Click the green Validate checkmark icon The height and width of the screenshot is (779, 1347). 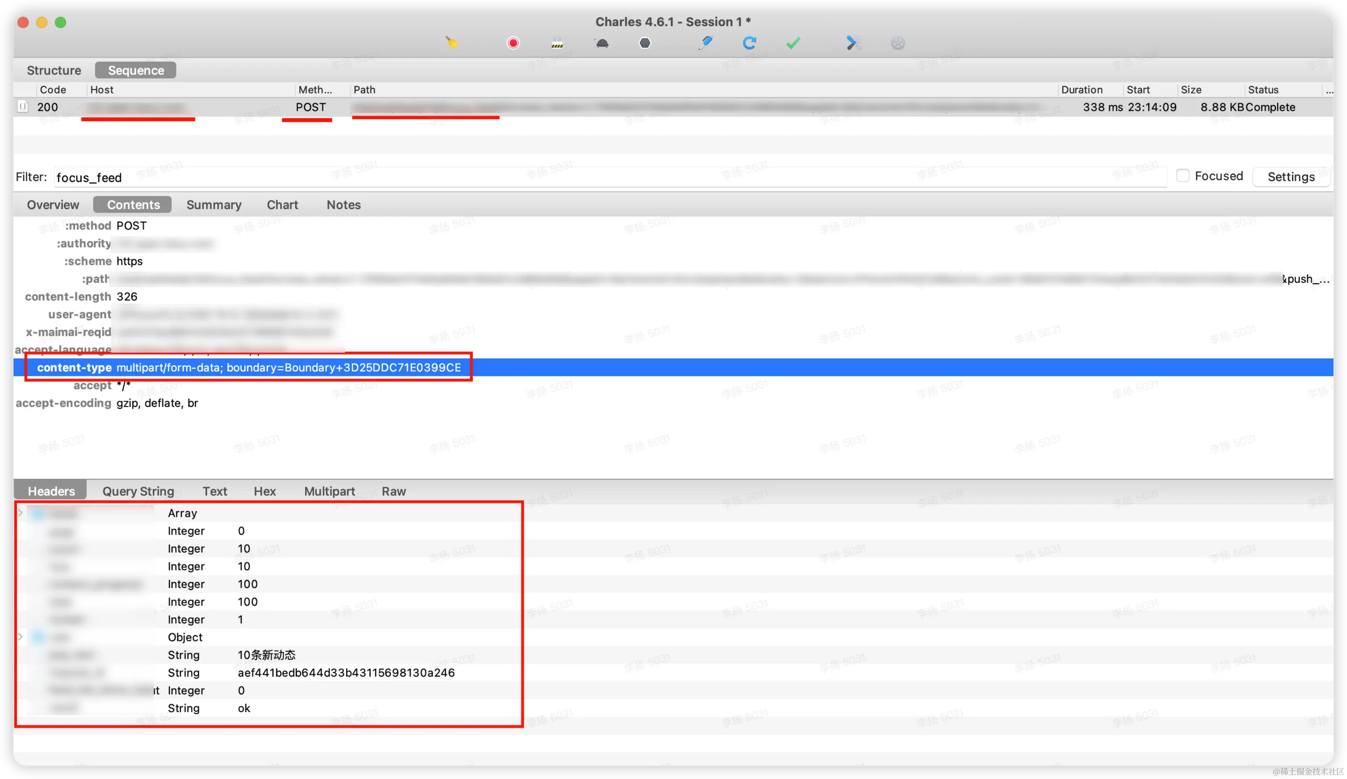(793, 43)
